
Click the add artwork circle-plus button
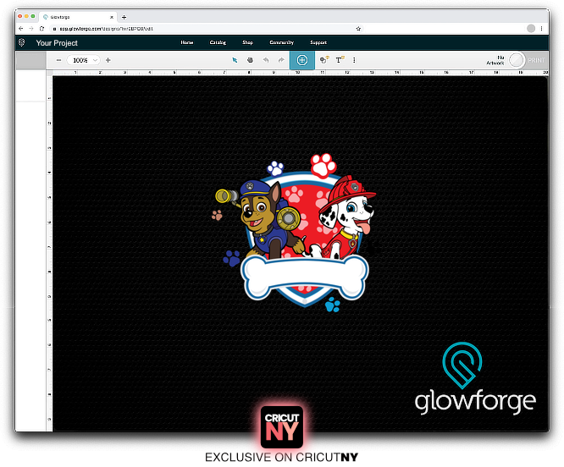(302, 60)
